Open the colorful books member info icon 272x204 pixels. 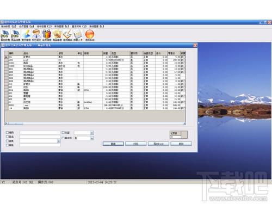point(47,35)
